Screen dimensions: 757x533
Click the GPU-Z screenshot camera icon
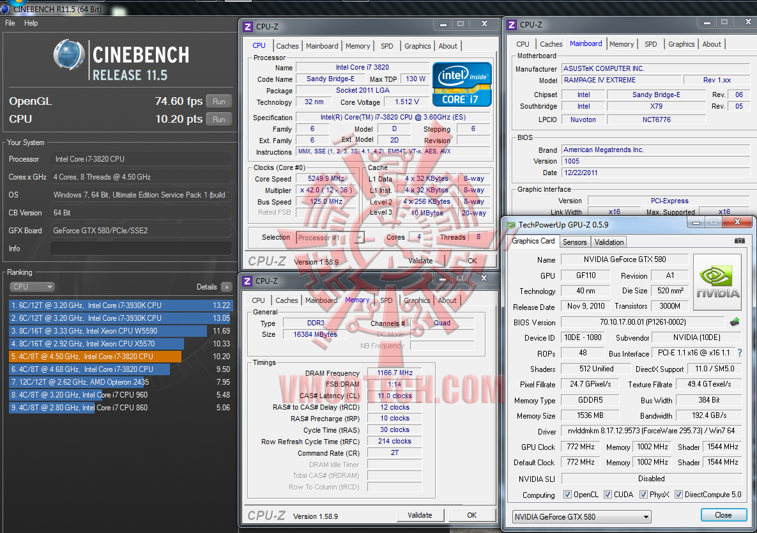(739, 240)
